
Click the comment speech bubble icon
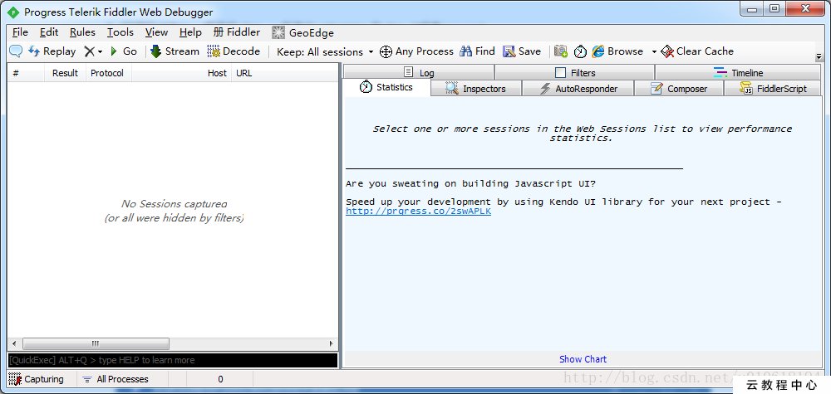[x=16, y=51]
